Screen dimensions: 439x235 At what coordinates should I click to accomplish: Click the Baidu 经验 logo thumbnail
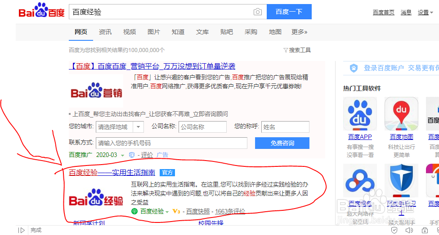[96, 197]
